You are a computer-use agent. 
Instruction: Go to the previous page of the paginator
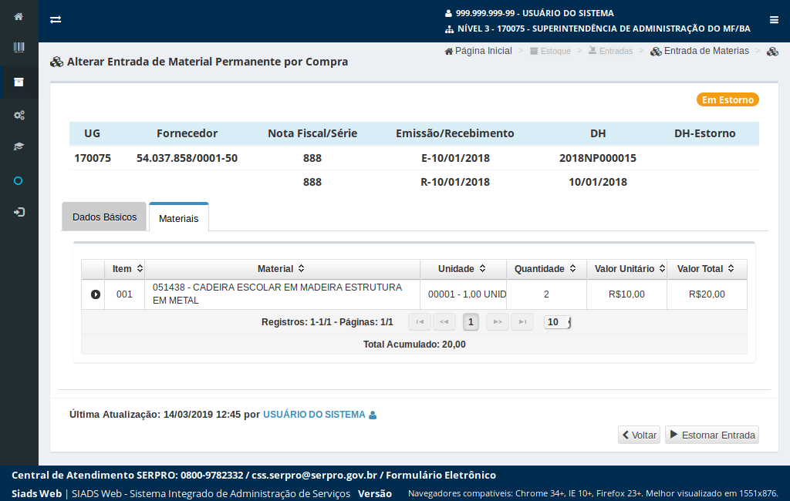click(444, 322)
